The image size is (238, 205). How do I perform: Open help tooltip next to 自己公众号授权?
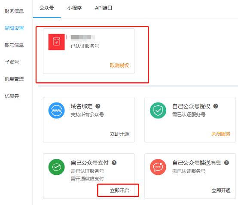[x=216, y=106]
